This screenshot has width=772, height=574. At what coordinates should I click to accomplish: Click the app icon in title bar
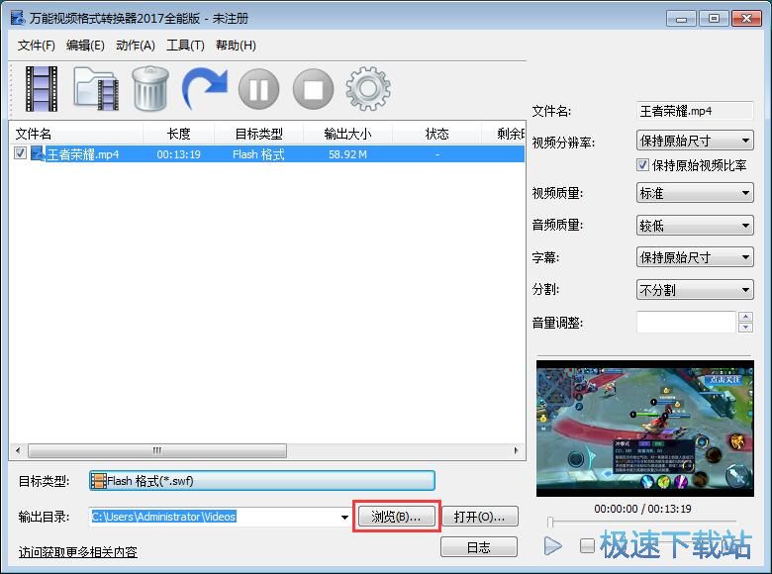(18, 18)
